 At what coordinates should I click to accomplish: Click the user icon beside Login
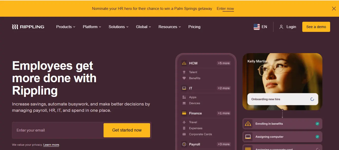click(x=281, y=27)
